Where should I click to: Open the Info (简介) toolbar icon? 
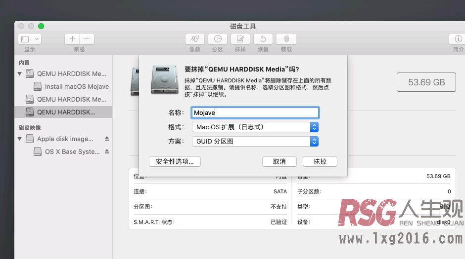pos(458,39)
